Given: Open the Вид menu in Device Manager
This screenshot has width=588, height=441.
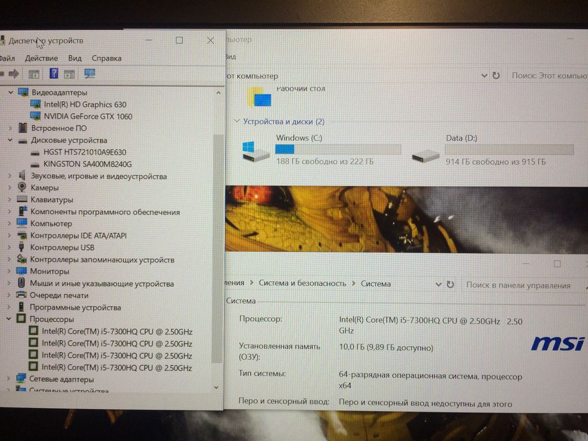Looking at the screenshot, I should coord(75,58).
